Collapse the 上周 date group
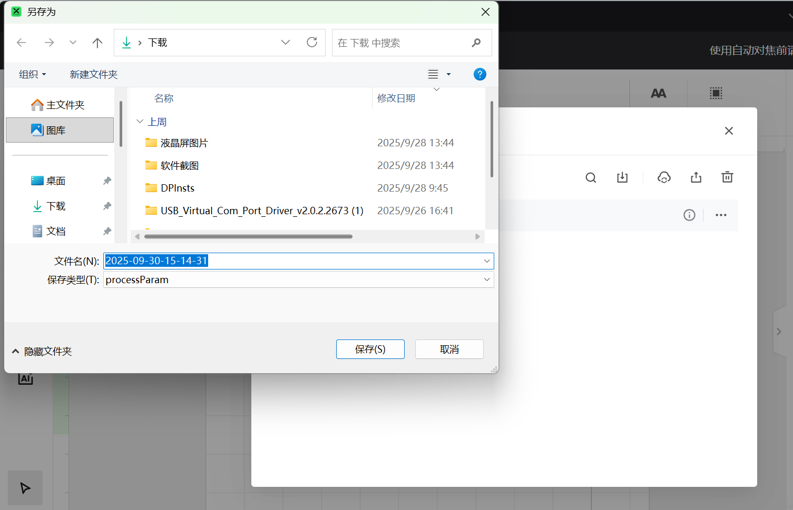 point(140,122)
